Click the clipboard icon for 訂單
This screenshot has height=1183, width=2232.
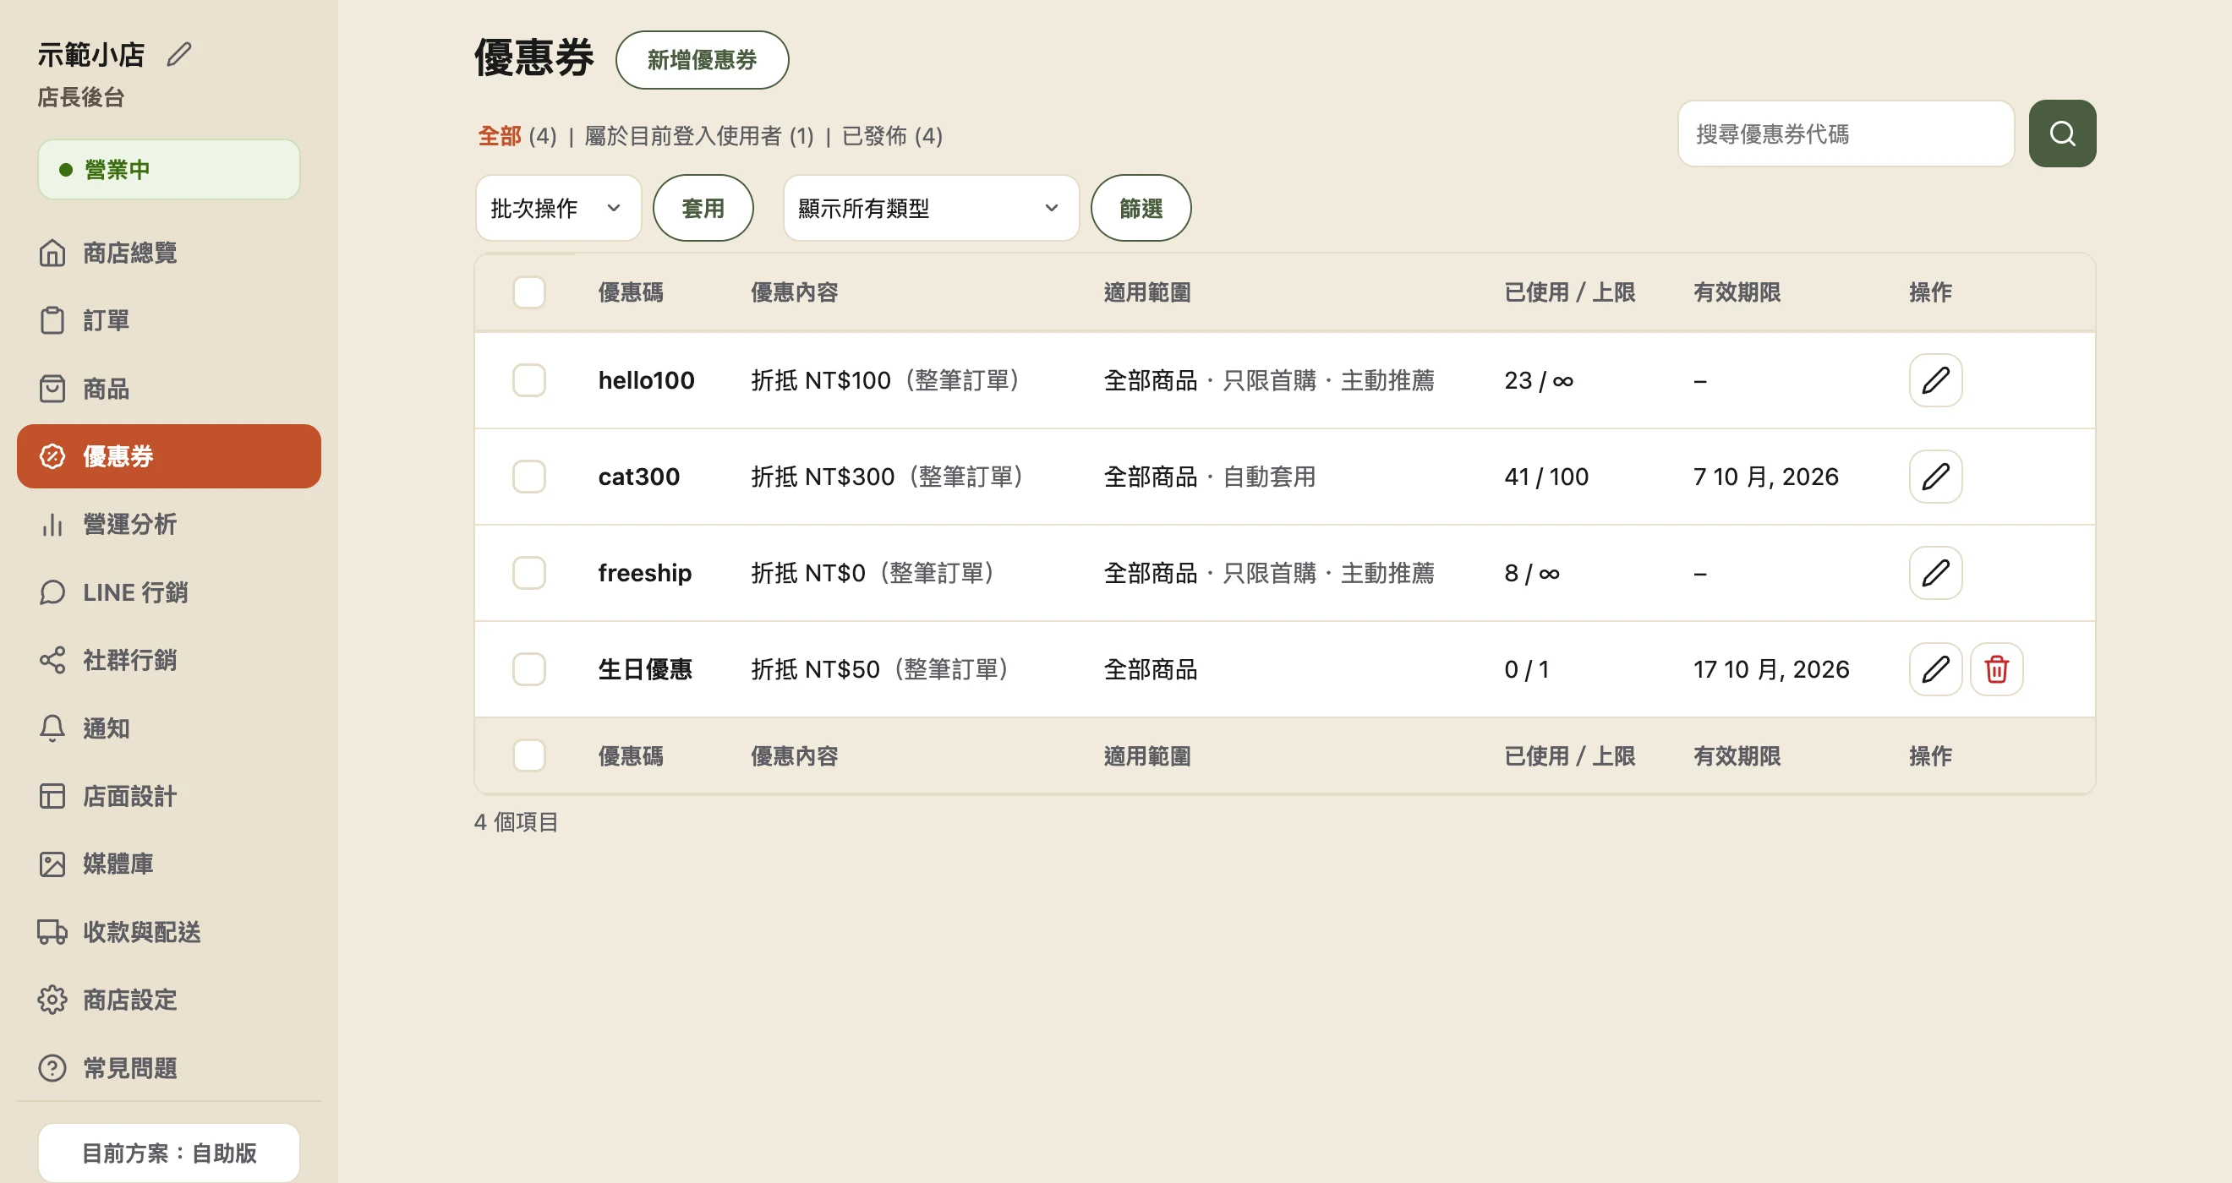coord(52,320)
